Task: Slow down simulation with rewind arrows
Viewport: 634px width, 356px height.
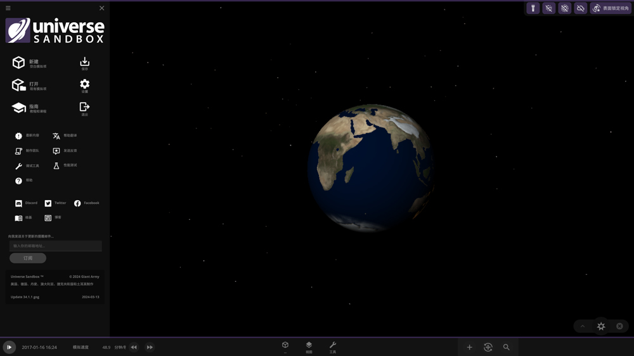Action: pos(134,347)
